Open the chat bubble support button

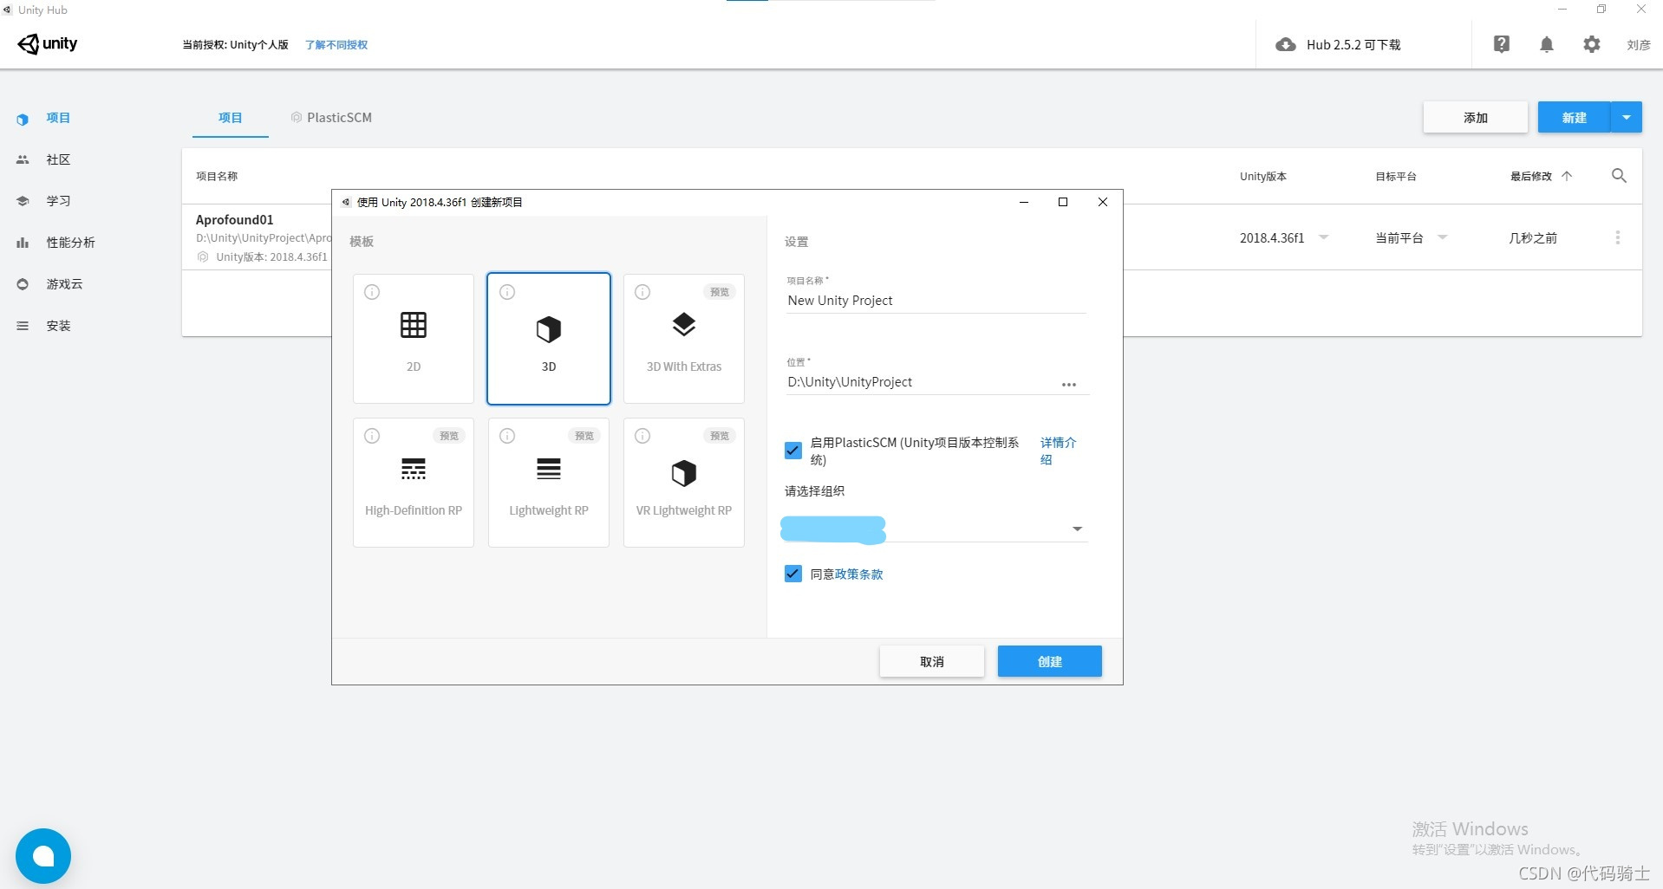click(x=43, y=856)
